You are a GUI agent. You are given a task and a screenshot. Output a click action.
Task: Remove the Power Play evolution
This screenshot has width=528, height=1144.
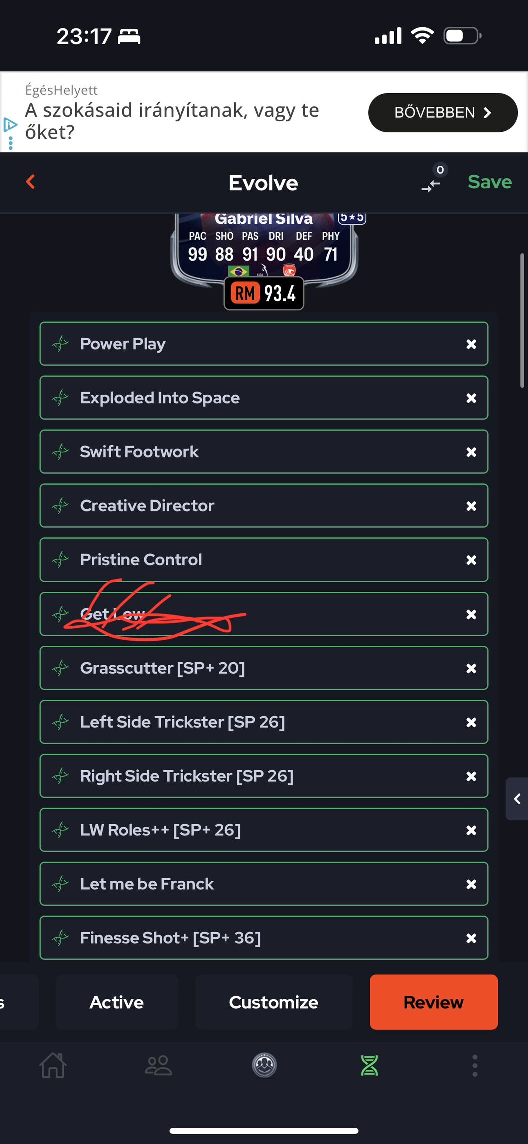471,344
